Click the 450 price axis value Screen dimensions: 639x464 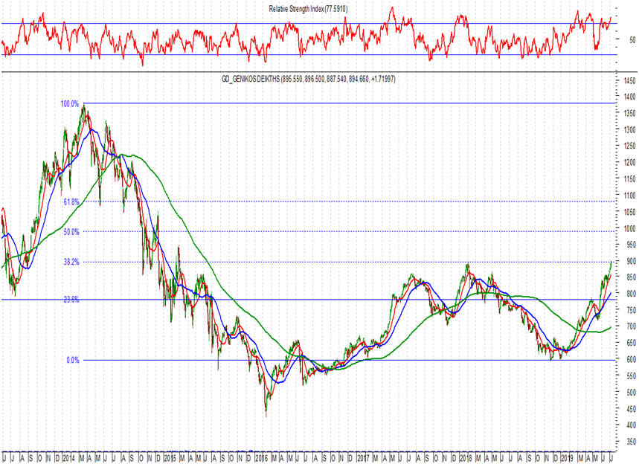[x=631, y=409]
